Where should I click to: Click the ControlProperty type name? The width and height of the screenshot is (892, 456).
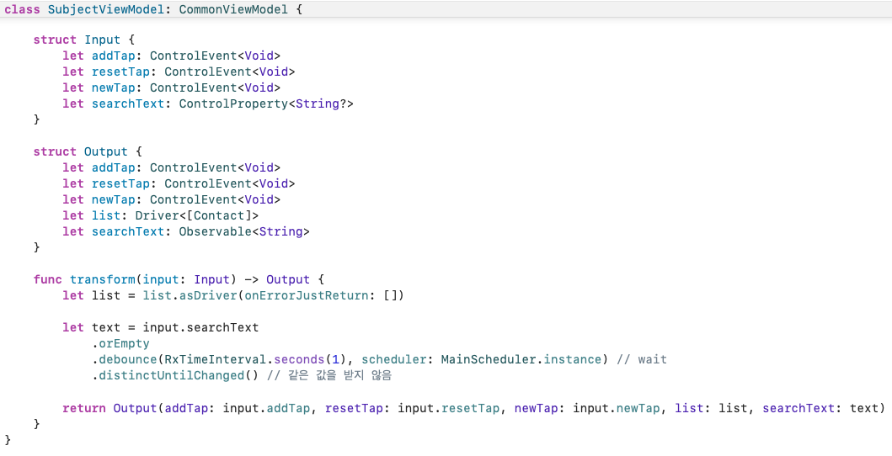pyautogui.click(x=234, y=103)
